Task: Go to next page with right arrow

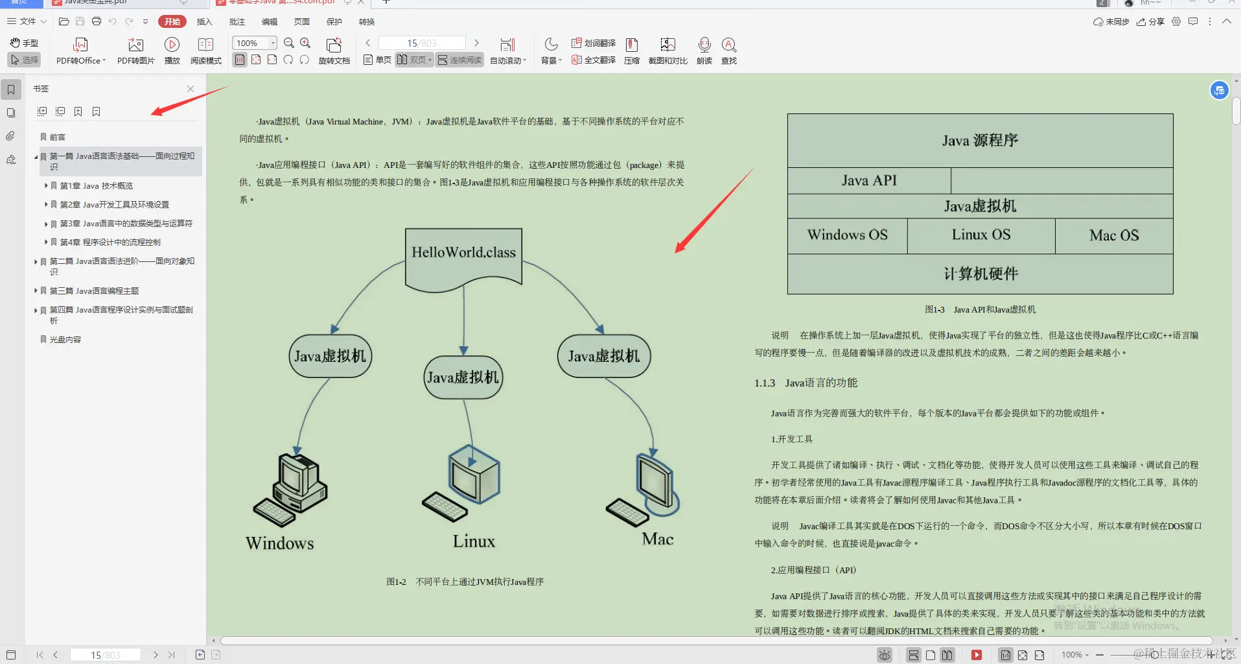Action: [477, 43]
